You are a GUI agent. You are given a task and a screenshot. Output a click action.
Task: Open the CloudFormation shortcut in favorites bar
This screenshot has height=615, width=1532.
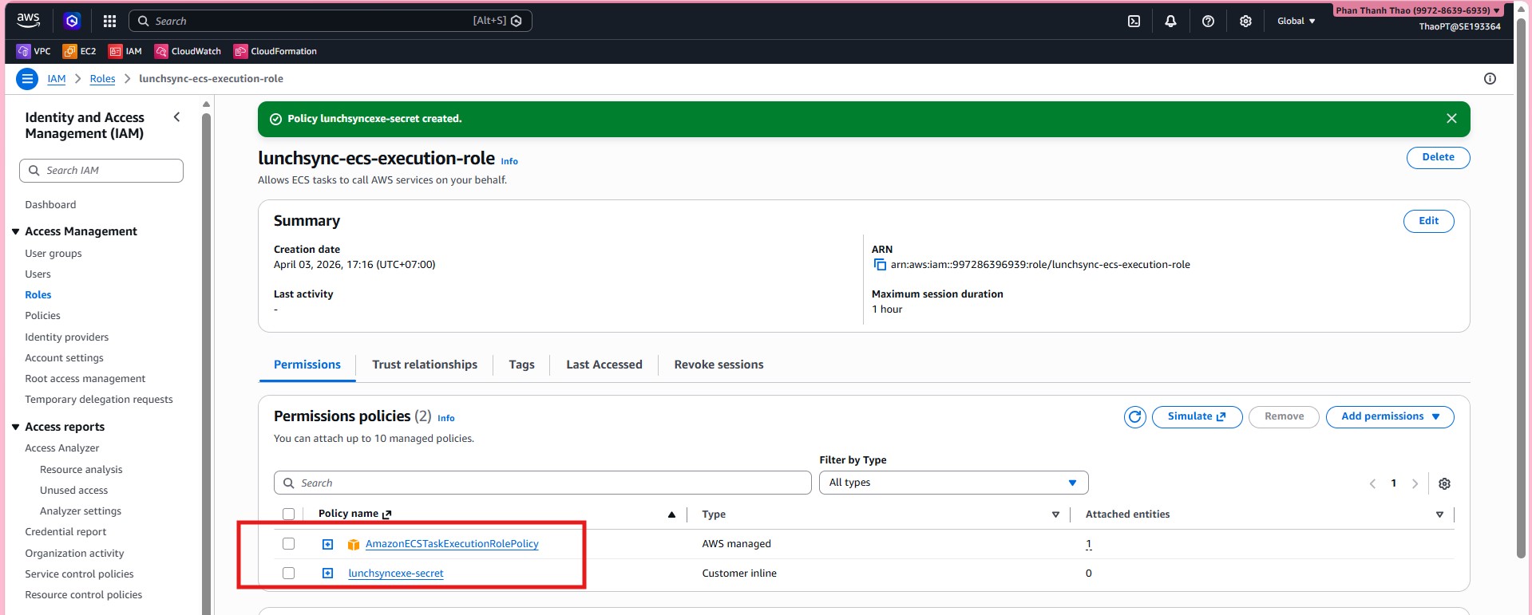pyautogui.click(x=275, y=51)
